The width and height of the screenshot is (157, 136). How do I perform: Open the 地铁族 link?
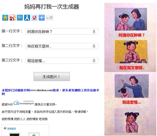(x=43, y=119)
